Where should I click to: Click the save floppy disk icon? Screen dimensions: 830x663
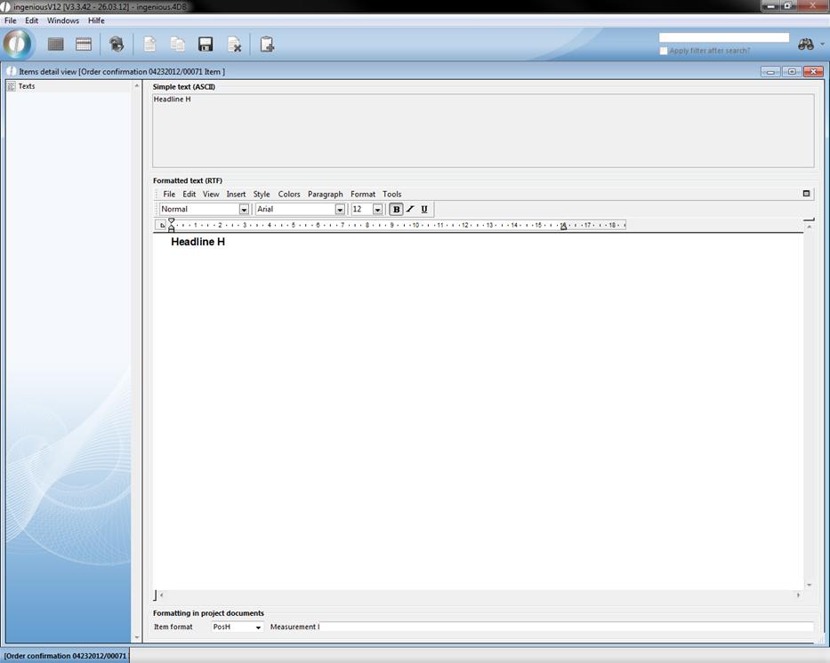205,44
